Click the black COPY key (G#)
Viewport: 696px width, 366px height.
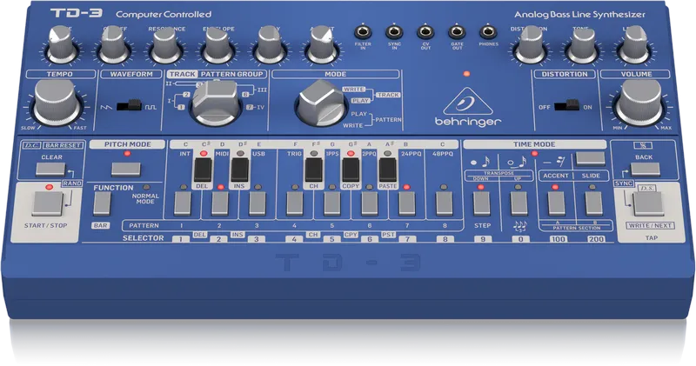351,170
